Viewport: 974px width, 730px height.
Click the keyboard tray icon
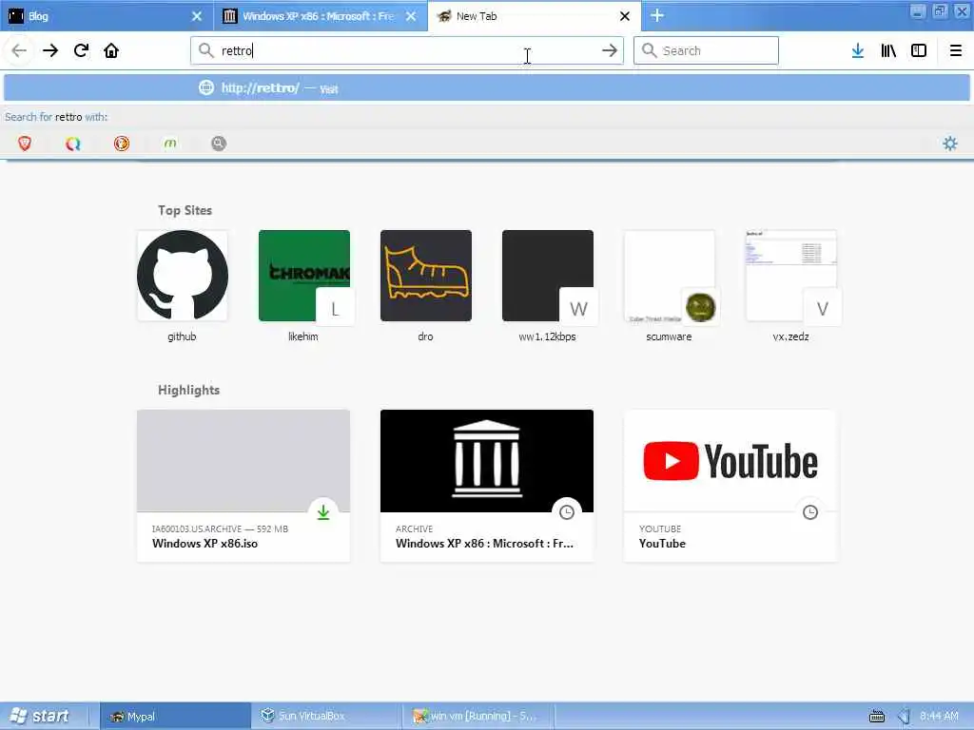(x=876, y=717)
